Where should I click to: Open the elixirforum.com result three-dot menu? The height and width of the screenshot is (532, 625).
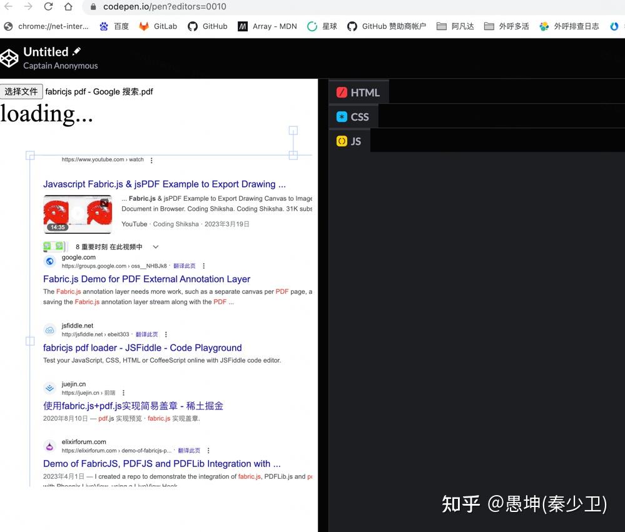point(208,451)
